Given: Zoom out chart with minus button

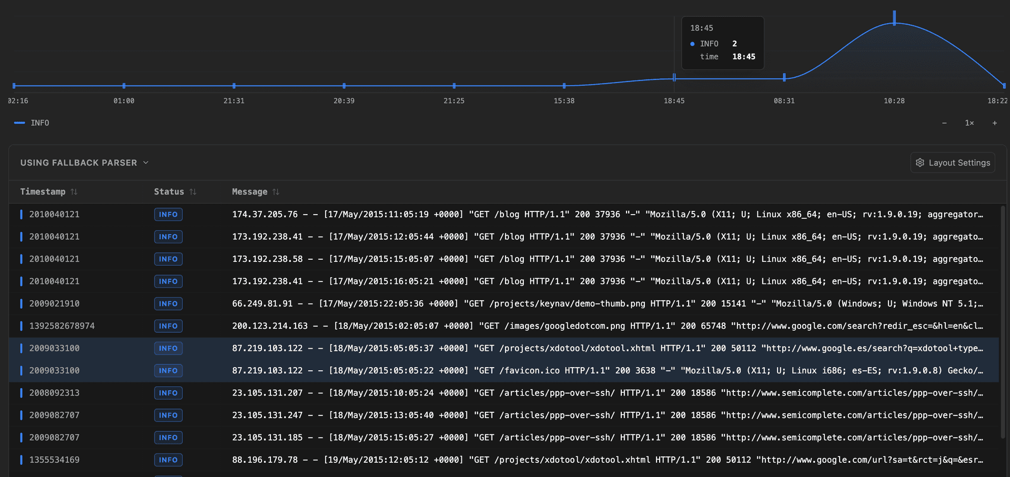Looking at the screenshot, I should point(944,123).
